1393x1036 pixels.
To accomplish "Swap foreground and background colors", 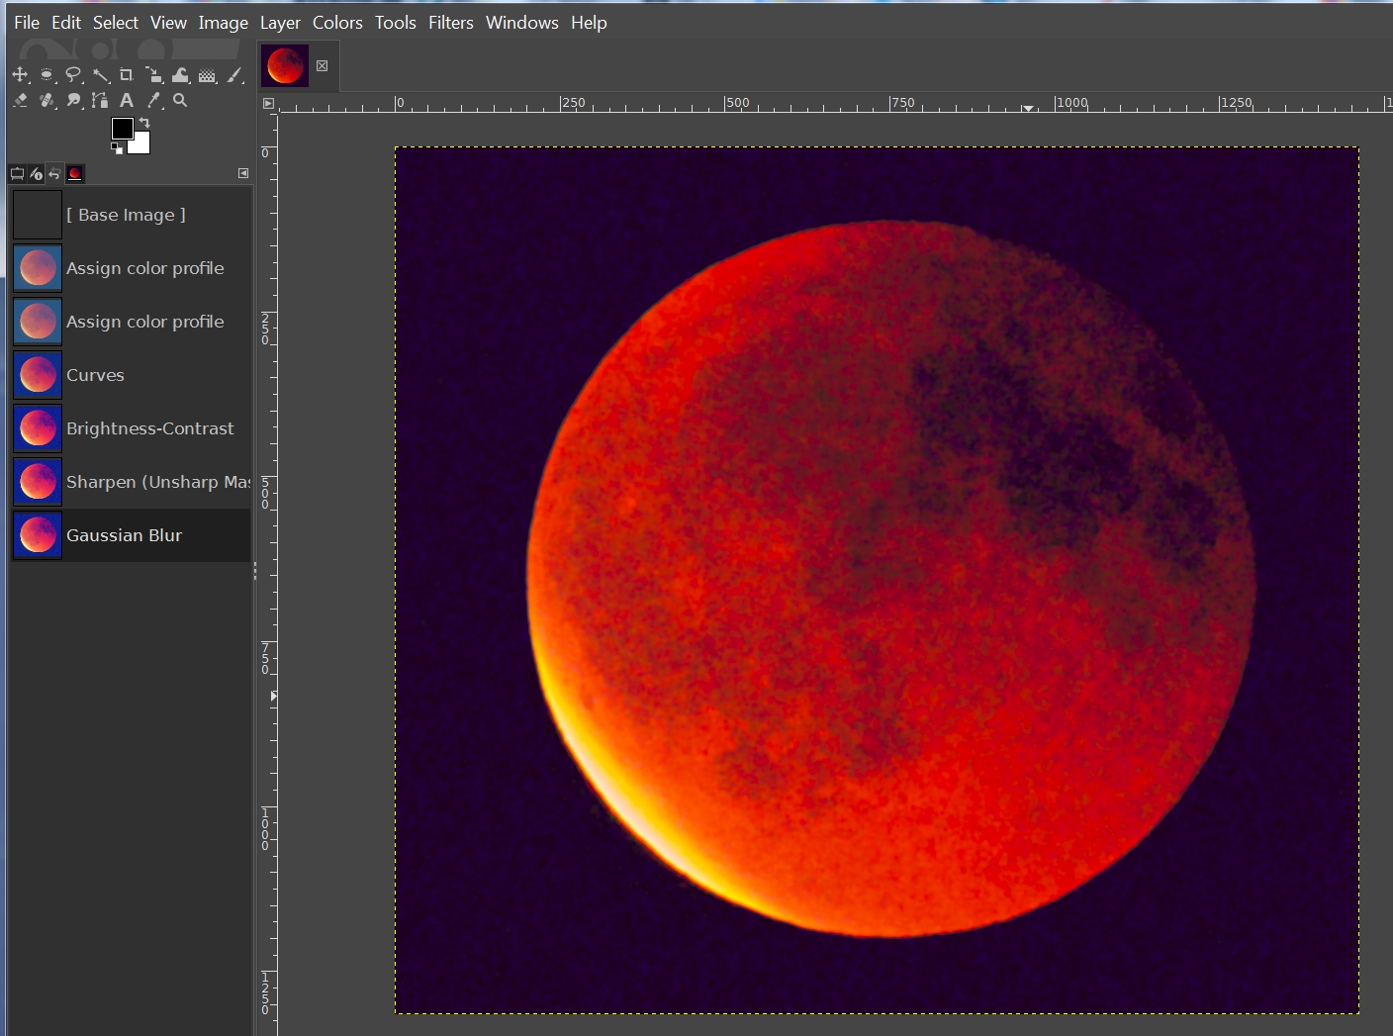I will pos(144,123).
